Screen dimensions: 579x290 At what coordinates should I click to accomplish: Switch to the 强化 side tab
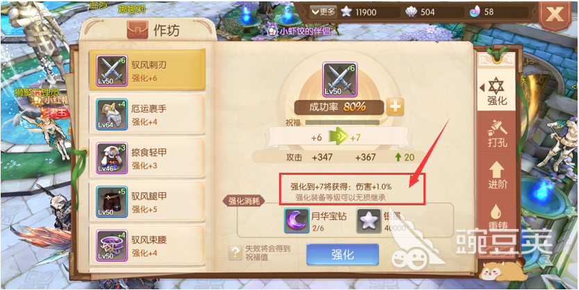coord(496,91)
